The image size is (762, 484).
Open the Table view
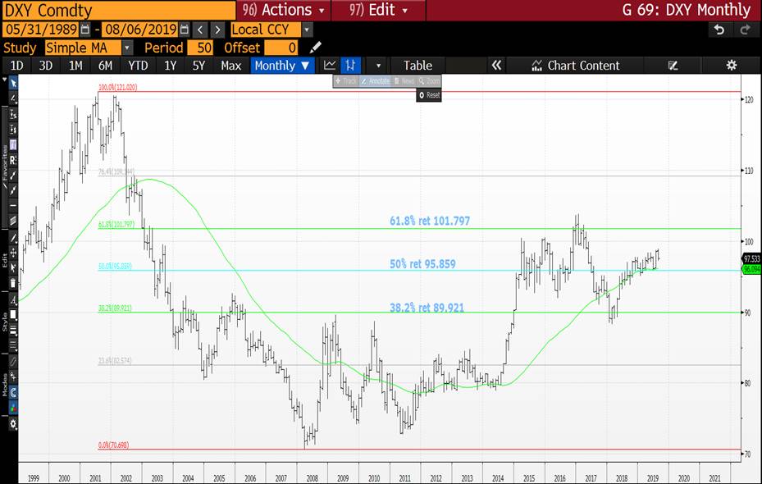(x=418, y=65)
